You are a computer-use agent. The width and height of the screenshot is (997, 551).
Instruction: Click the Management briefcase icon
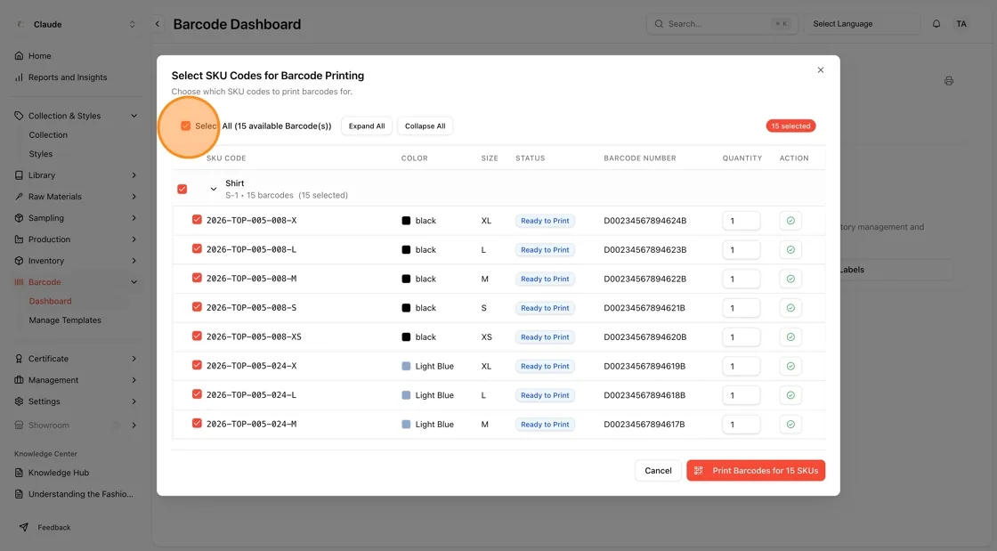tap(19, 380)
